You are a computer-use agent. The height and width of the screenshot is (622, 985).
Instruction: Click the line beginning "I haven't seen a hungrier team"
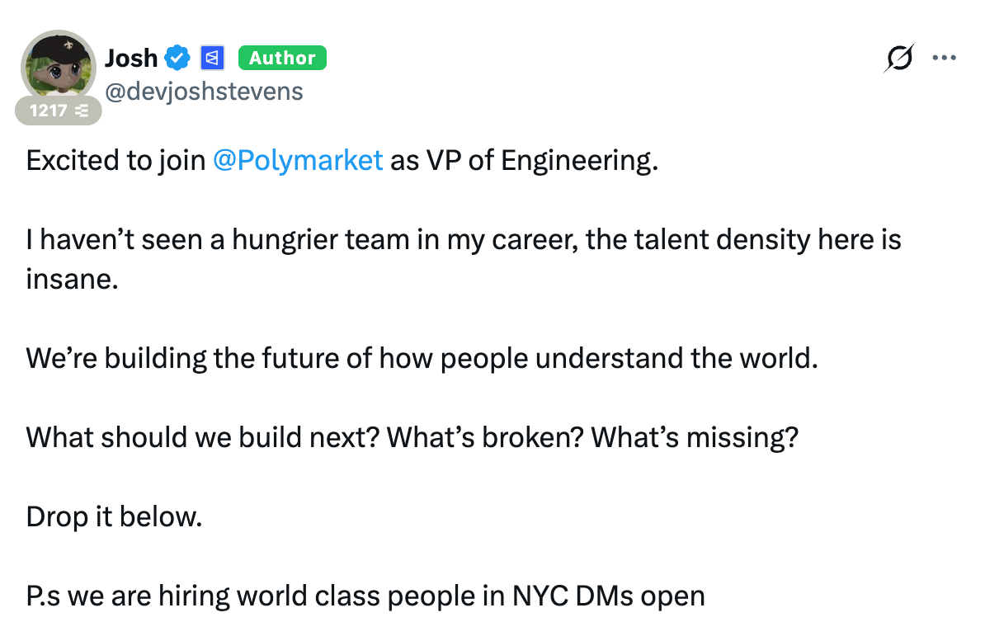coord(463,240)
